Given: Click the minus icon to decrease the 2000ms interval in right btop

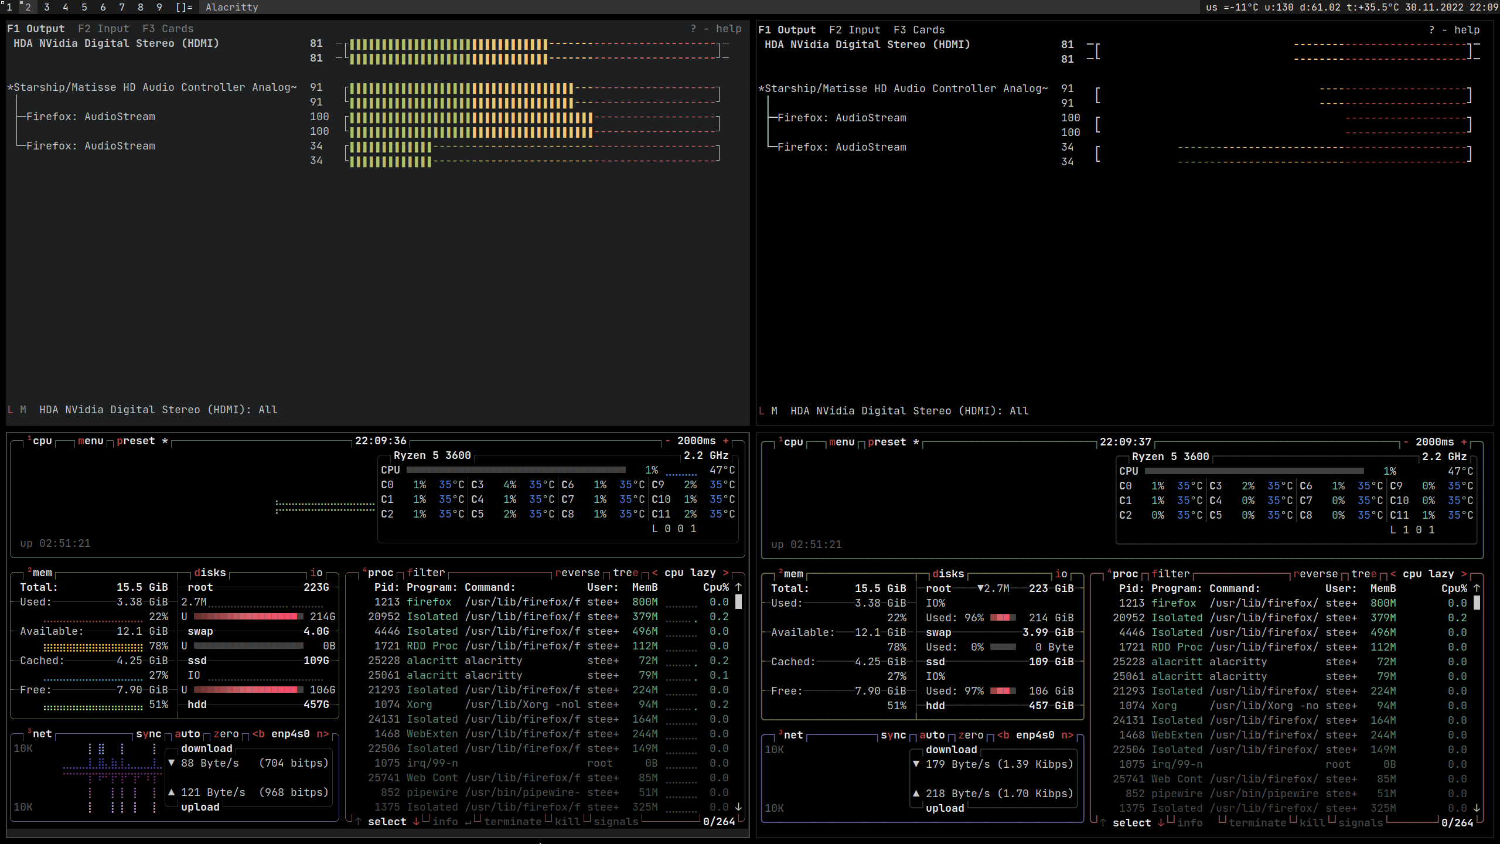Looking at the screenshot, I should pos(1406,442).
